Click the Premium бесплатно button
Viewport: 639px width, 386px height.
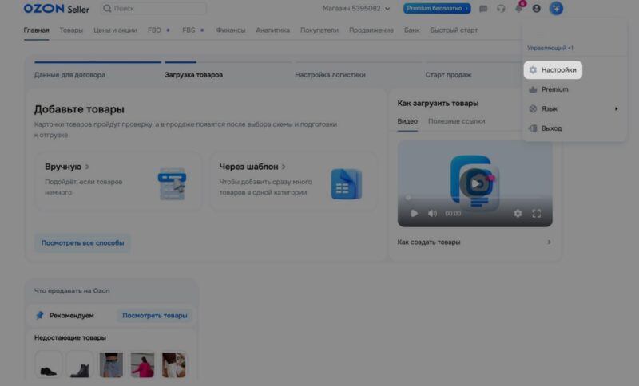point(437,9)
